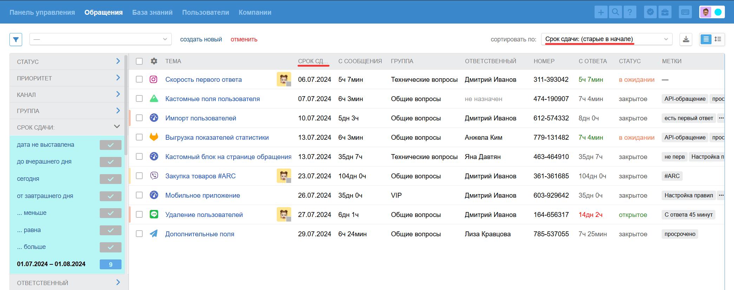Click the filter sidebar scrollbar

tap(126, 105)
